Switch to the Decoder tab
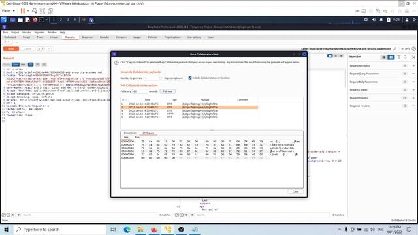 pyautogui.click(x=104, y=37)
